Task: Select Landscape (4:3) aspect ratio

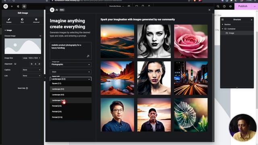Action: 71,95
